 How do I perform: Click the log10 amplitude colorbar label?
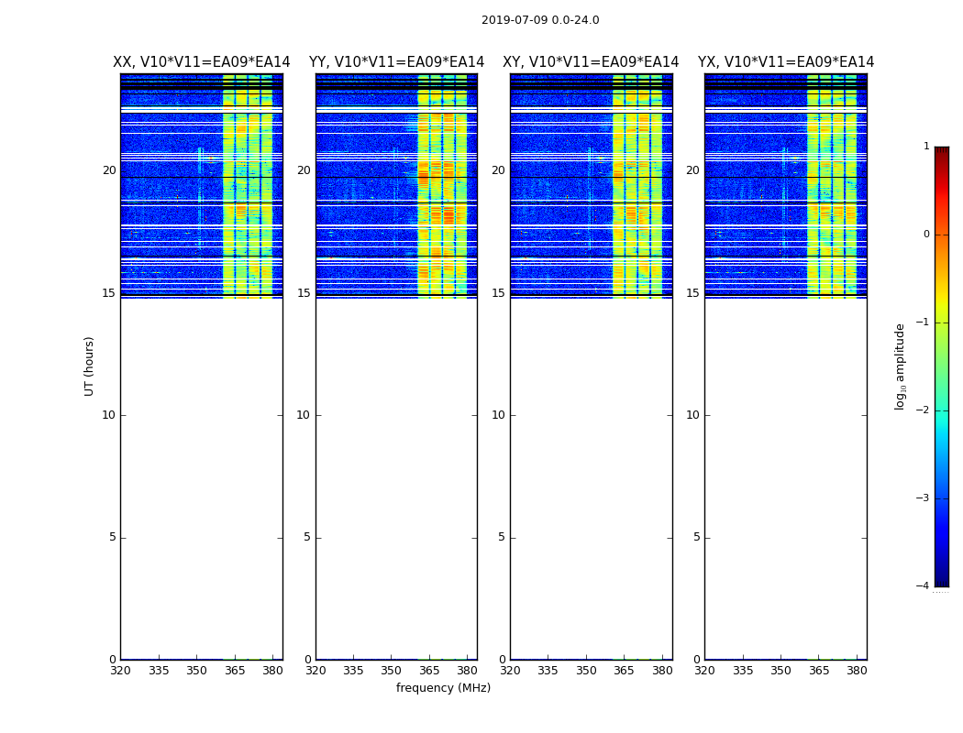(901, 366)
